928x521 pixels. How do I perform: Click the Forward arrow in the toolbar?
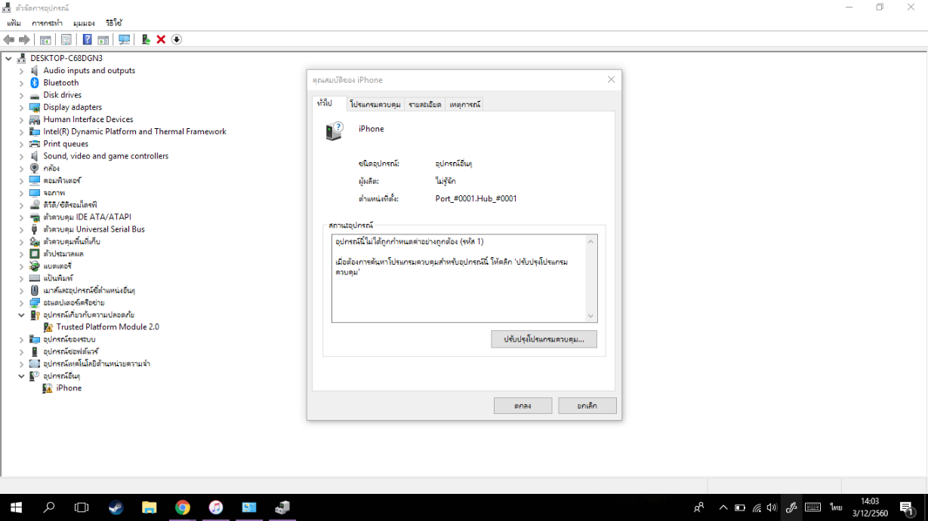[24, 39]
